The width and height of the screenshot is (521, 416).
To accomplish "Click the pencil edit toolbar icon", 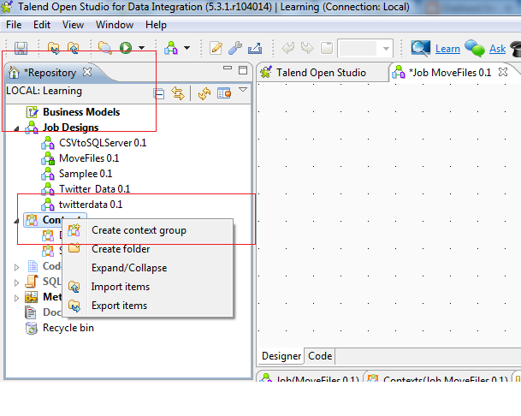I will tap(216, 48).
